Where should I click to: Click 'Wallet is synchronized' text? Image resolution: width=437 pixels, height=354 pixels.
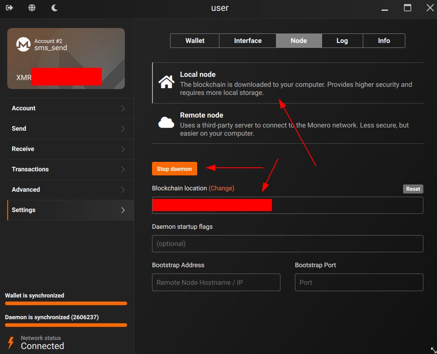34,296
